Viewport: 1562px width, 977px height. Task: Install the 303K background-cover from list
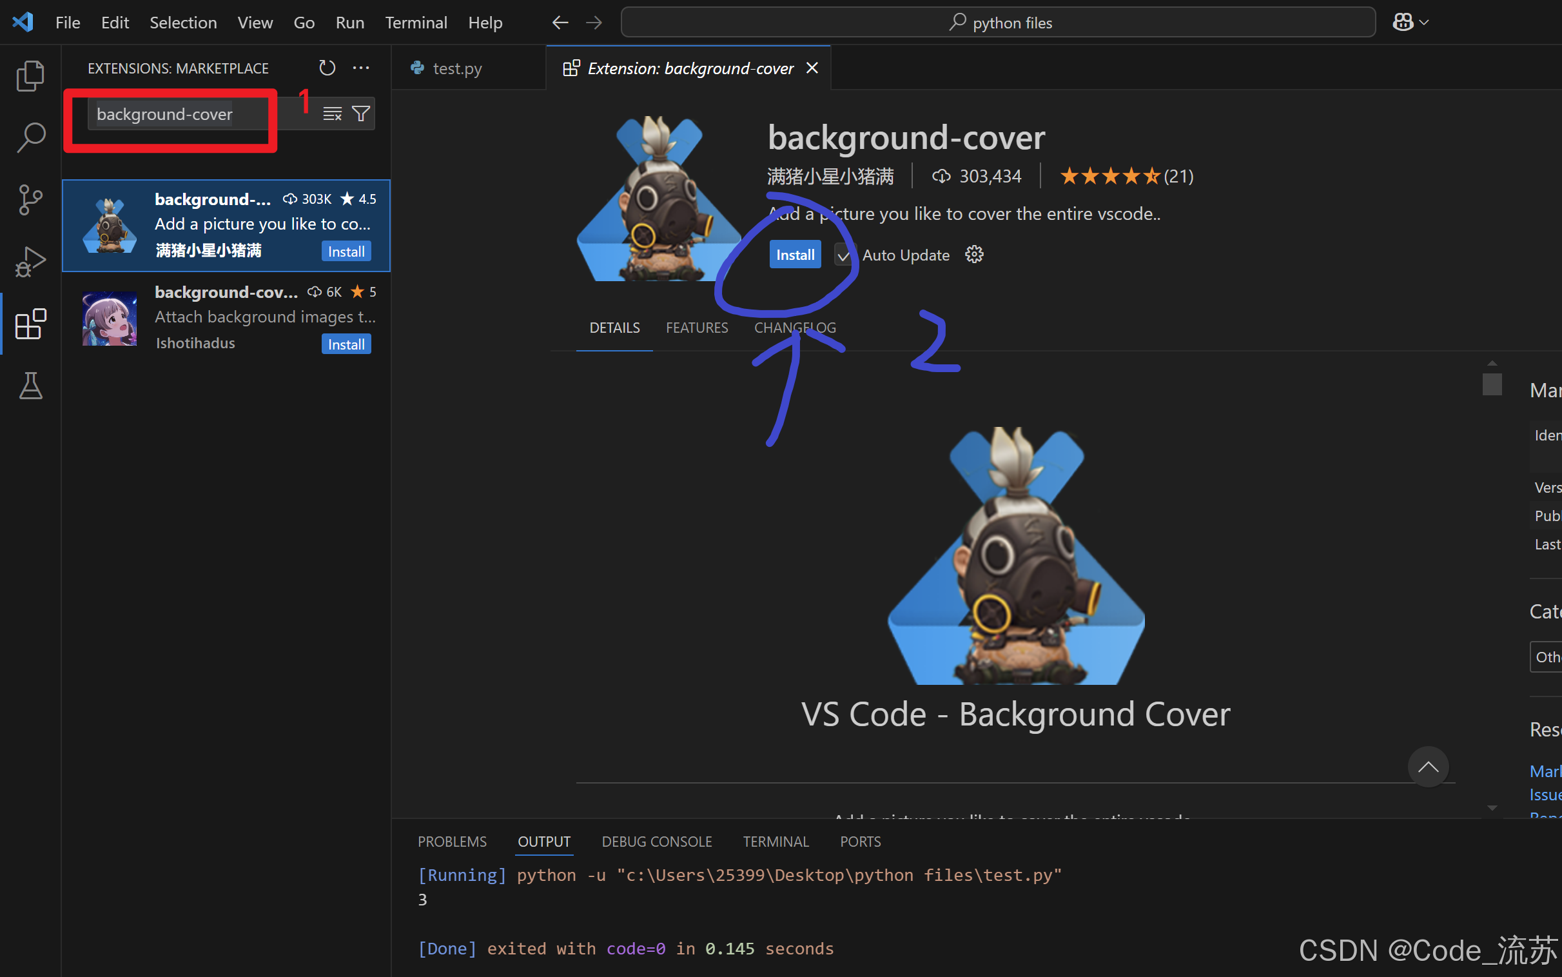pyautogui.click(x=346, y=252)
